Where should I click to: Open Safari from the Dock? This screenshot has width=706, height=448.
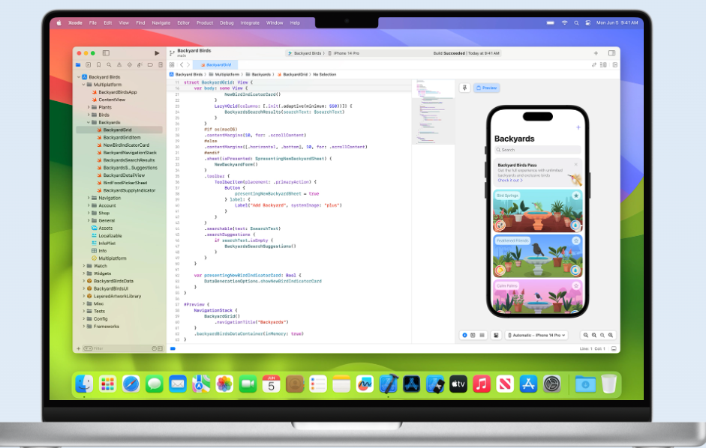131,384
